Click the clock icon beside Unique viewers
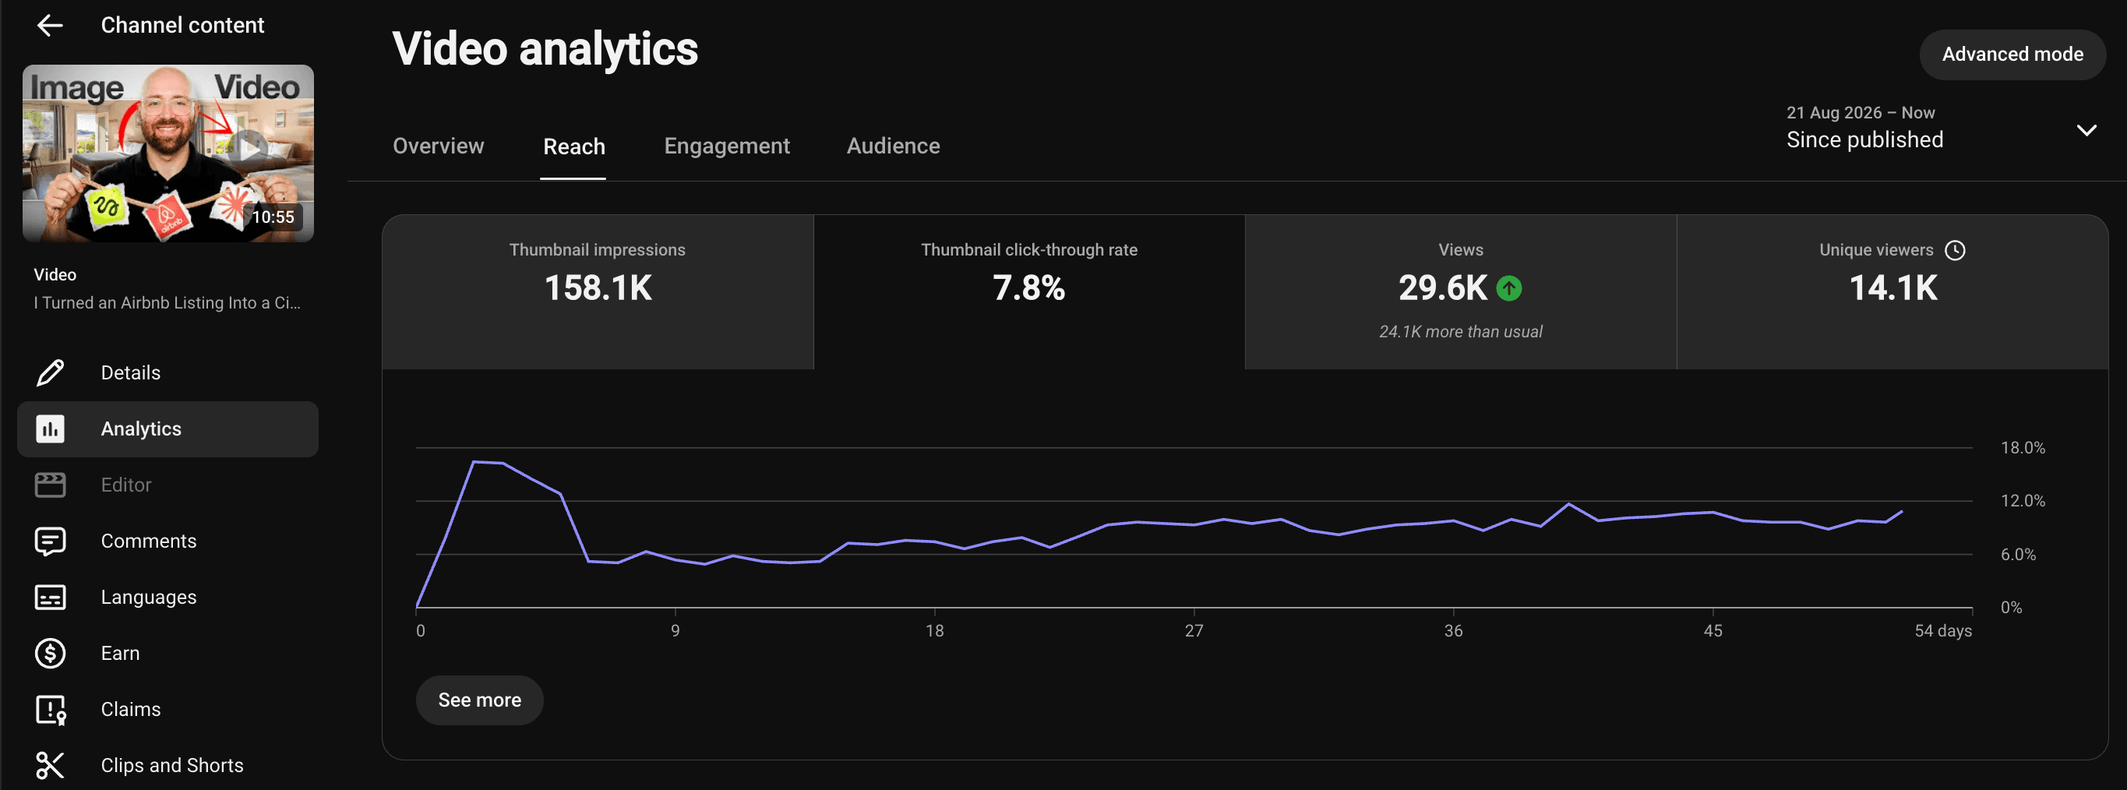Image resolution: width=2127 pixels, height=790 pixels. tap(1955, 250)
